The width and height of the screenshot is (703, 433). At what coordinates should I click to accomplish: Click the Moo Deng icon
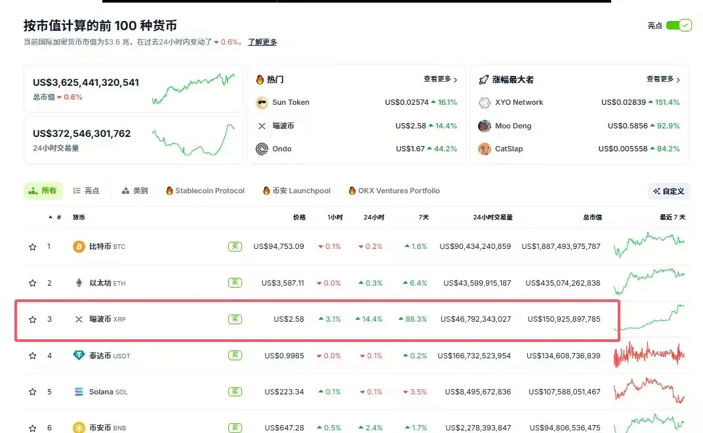point(484,126)
